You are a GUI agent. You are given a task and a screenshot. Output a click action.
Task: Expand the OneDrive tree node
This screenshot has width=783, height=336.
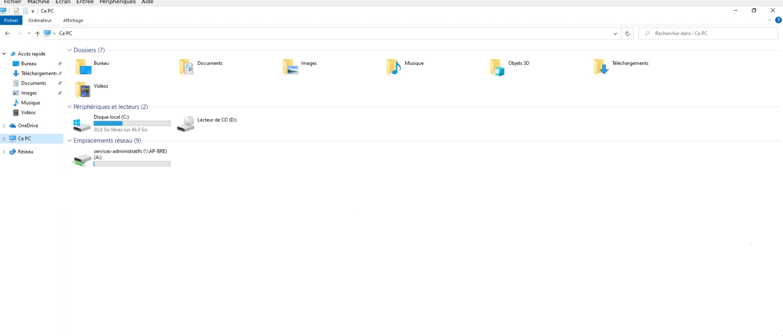point(4,125)
